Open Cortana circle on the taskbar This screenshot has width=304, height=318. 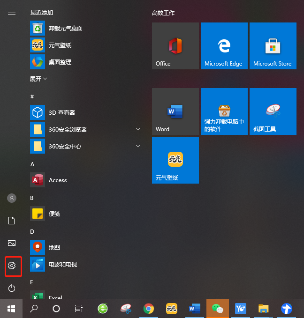point(56,309)
